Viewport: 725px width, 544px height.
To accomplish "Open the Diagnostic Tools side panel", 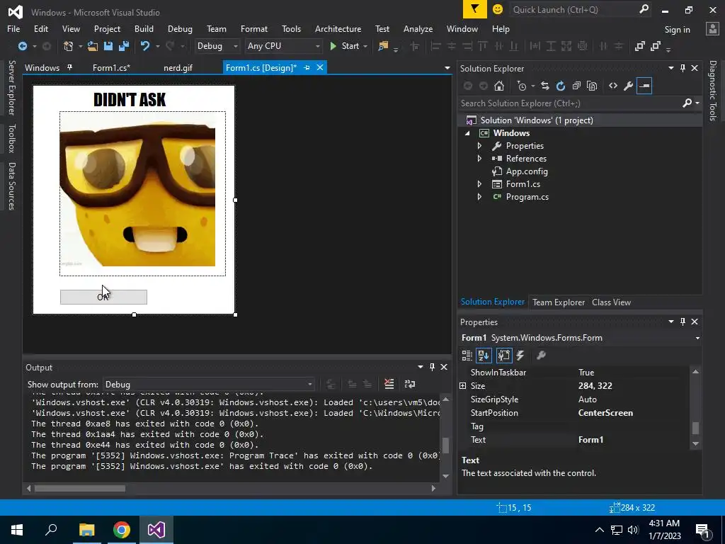I will (x=713, y=91).
